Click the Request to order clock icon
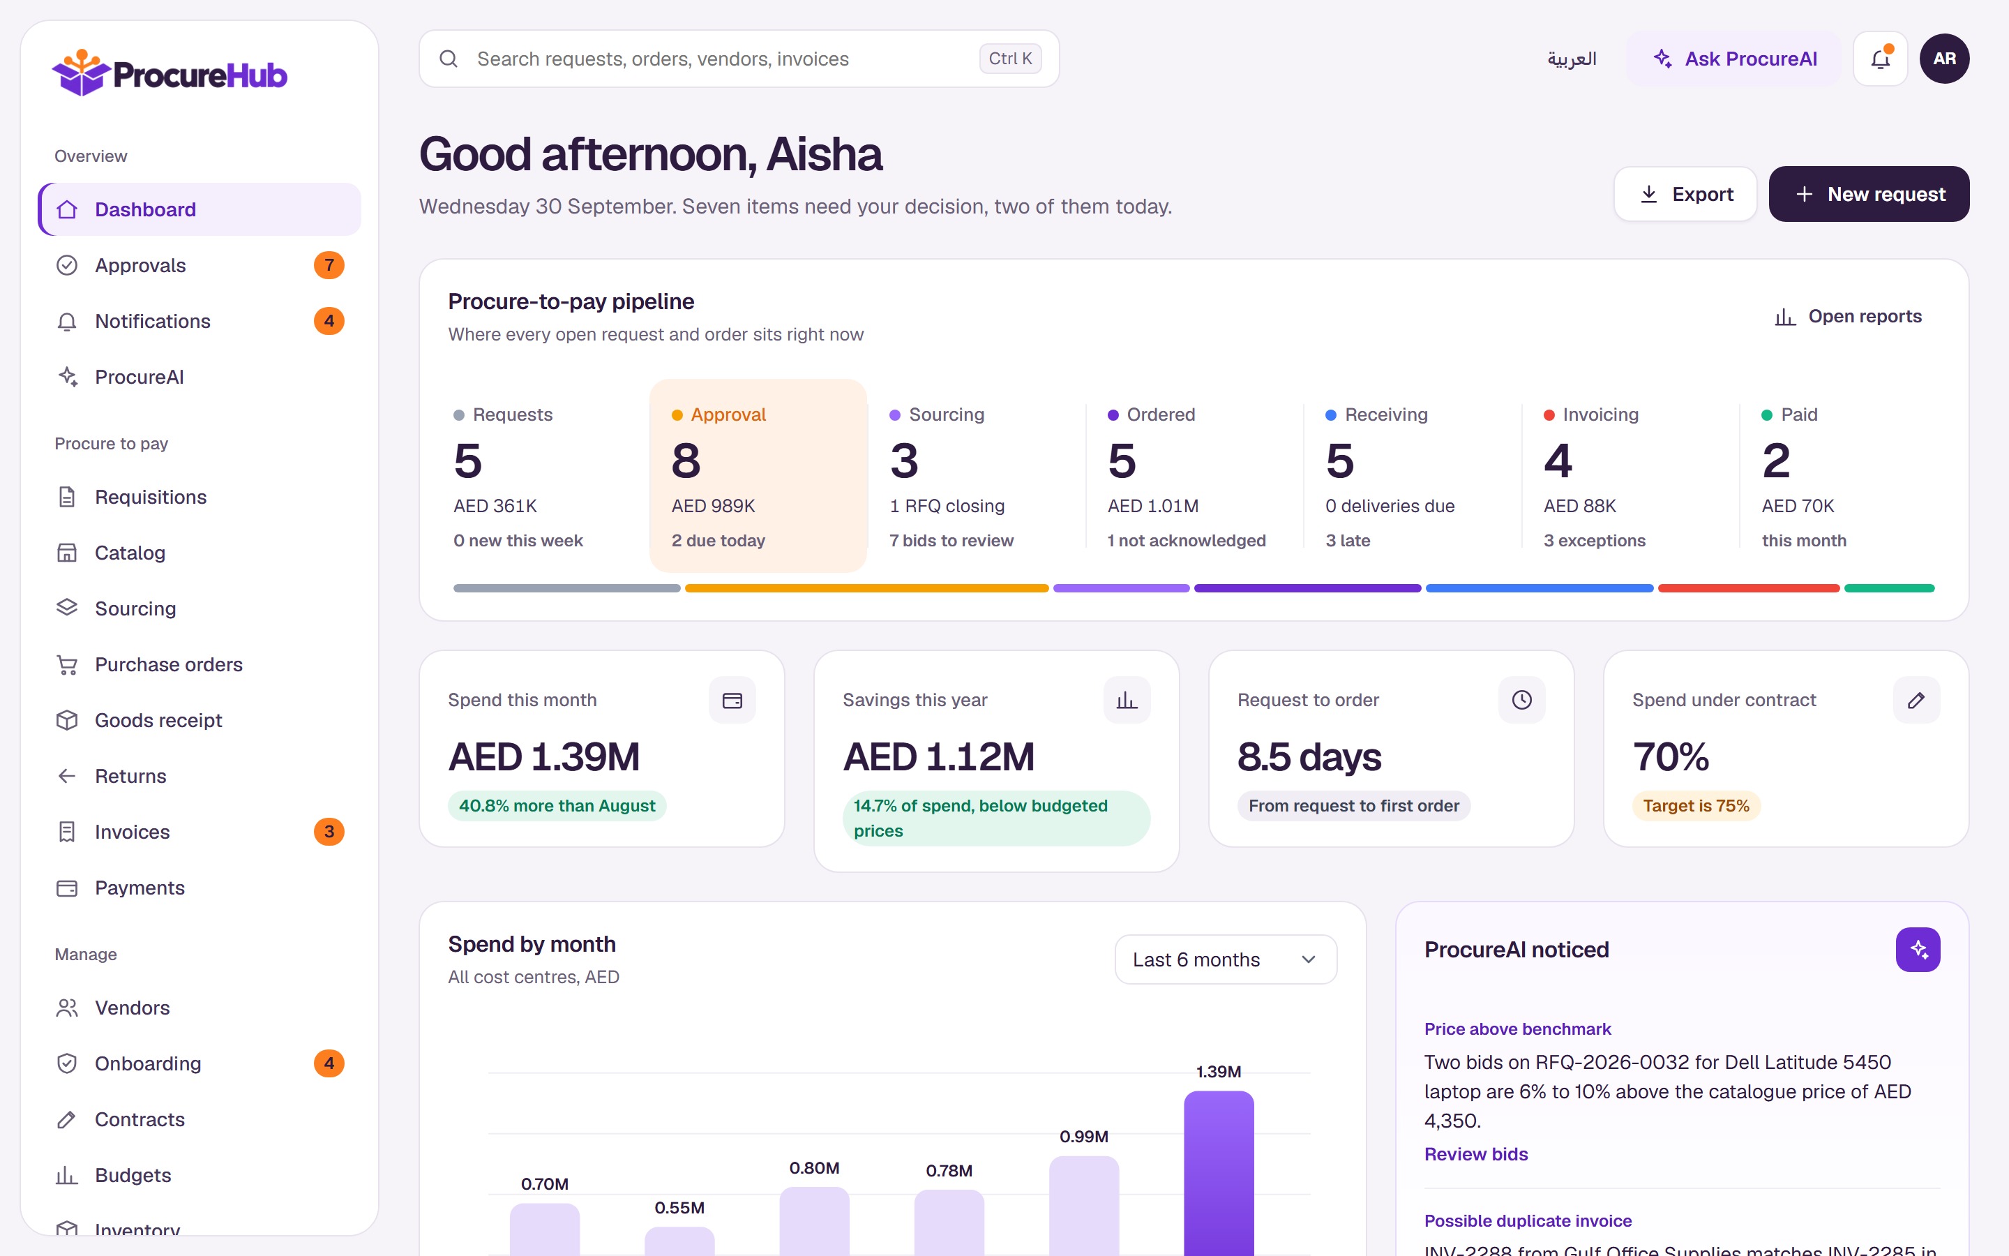Viewport: 2009px width, 1256px height. 1521,701
